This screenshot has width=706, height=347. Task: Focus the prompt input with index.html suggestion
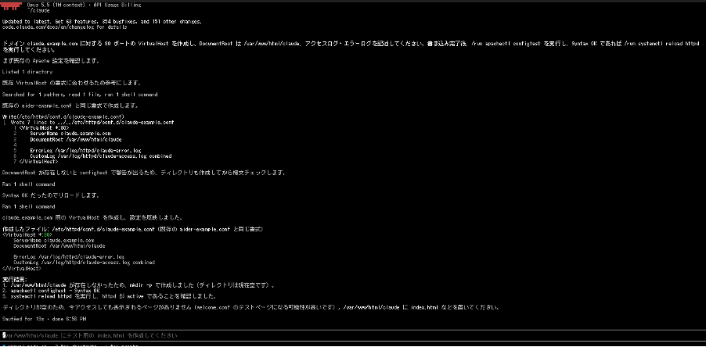pyautogui.click(x=353, y=335)
